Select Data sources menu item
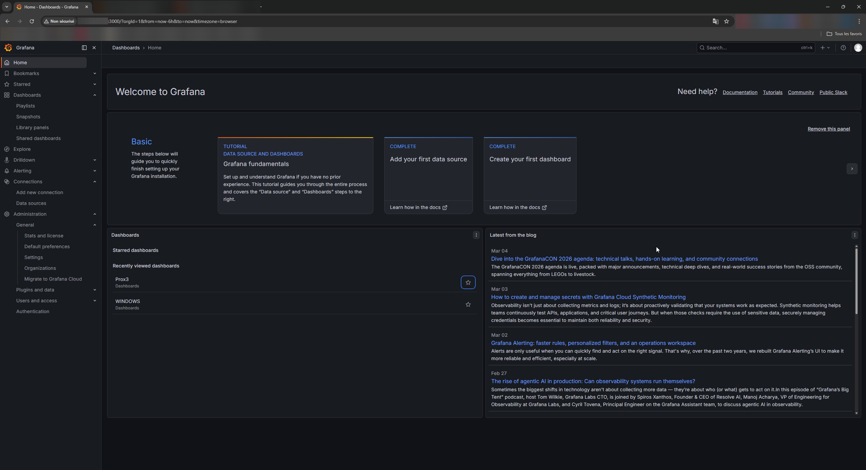866x470 pixels. [x=31, y=203]
